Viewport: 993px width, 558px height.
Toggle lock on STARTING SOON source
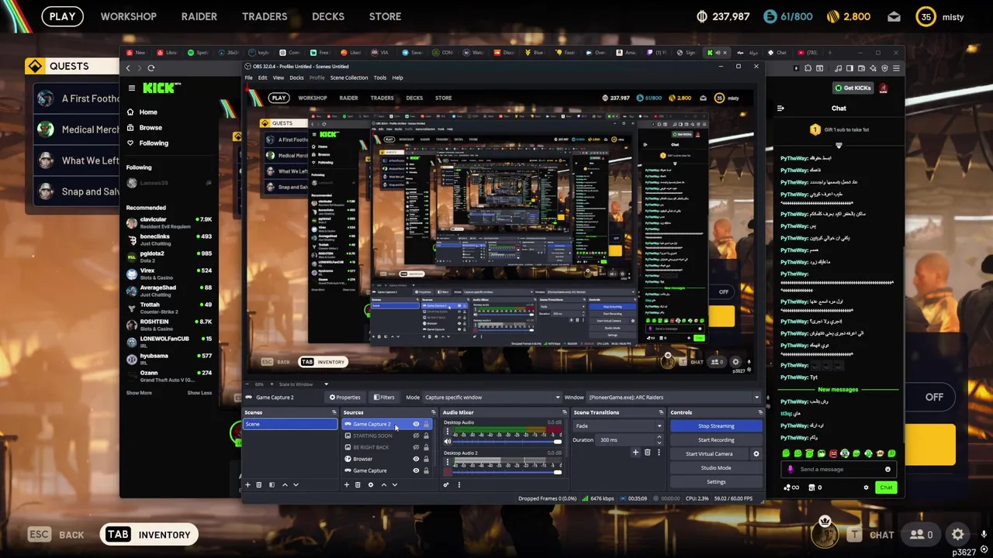click(x=426, y=436)
